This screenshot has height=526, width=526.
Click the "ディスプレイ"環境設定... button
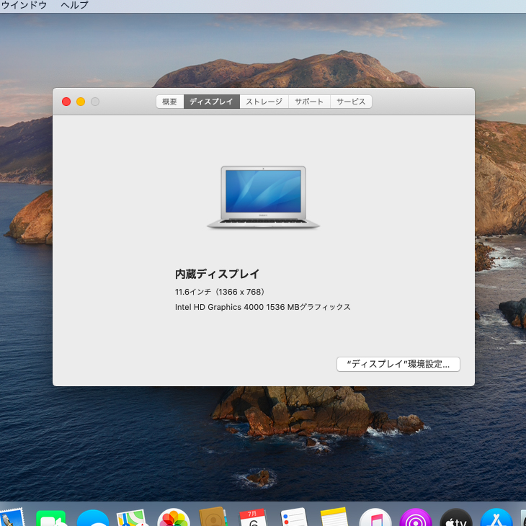398,365
